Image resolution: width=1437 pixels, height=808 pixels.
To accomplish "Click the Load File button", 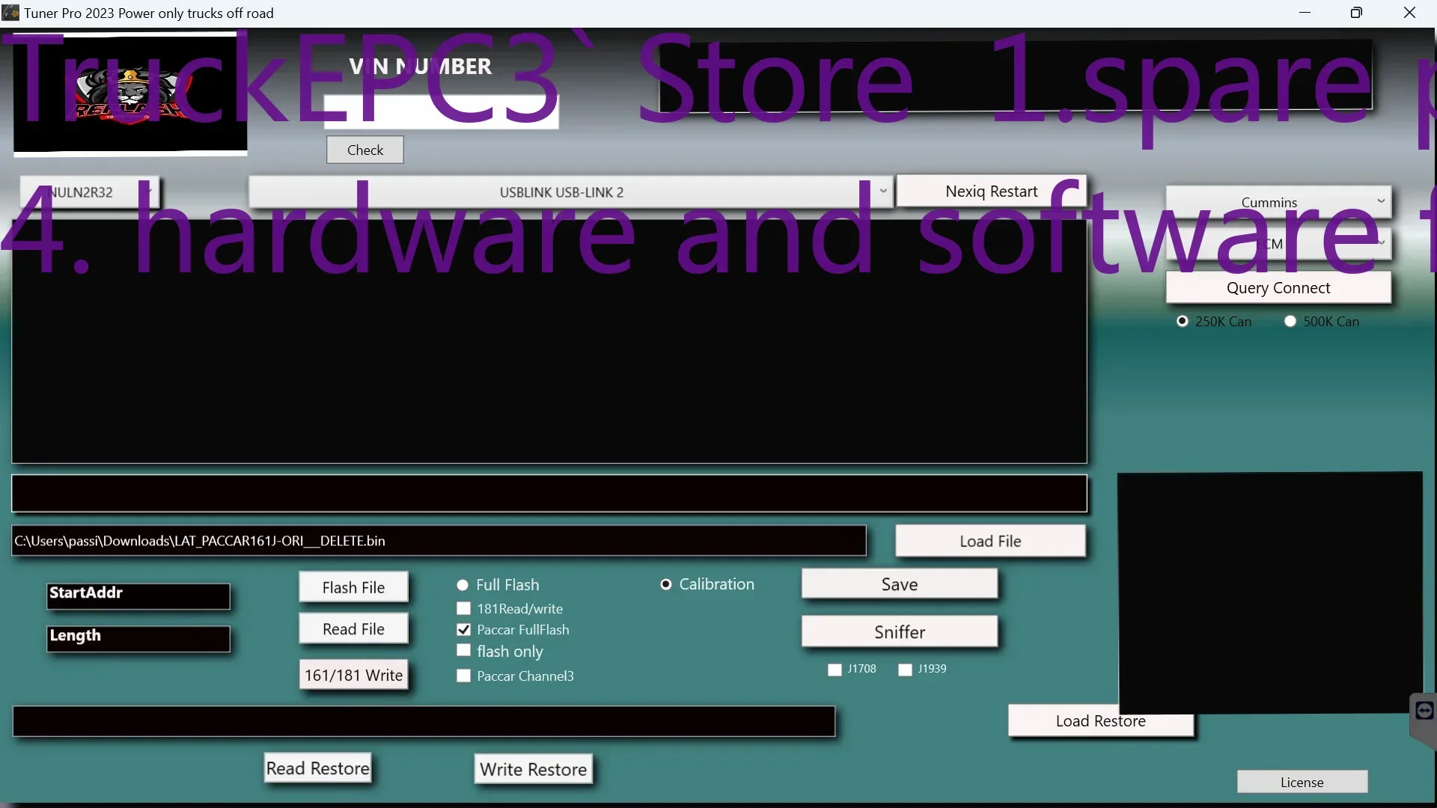I will coord(989,541).
